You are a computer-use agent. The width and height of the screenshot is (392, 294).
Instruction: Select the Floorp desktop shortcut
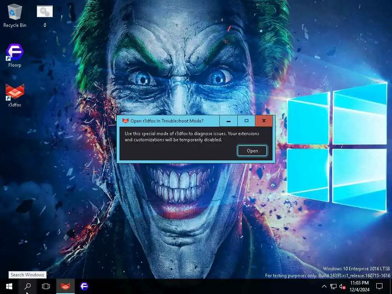15,56
